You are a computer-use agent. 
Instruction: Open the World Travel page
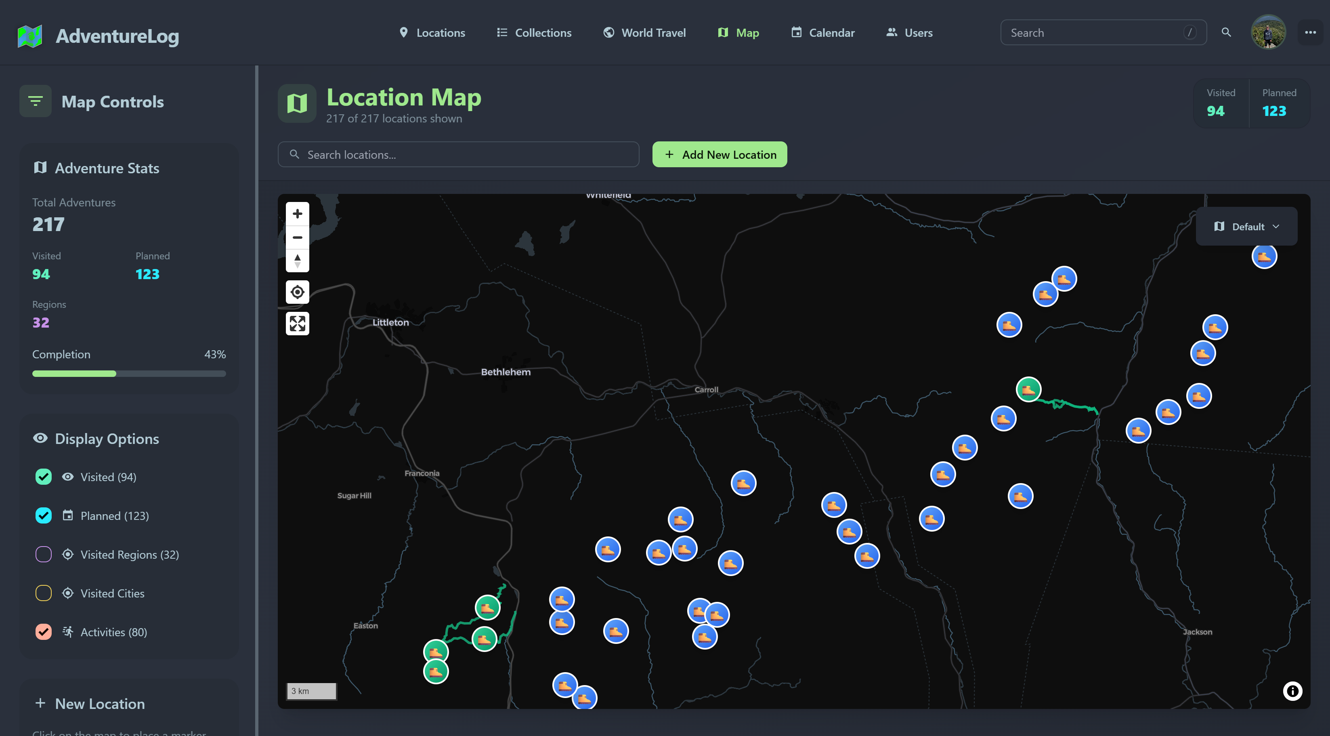click(644, 33)
